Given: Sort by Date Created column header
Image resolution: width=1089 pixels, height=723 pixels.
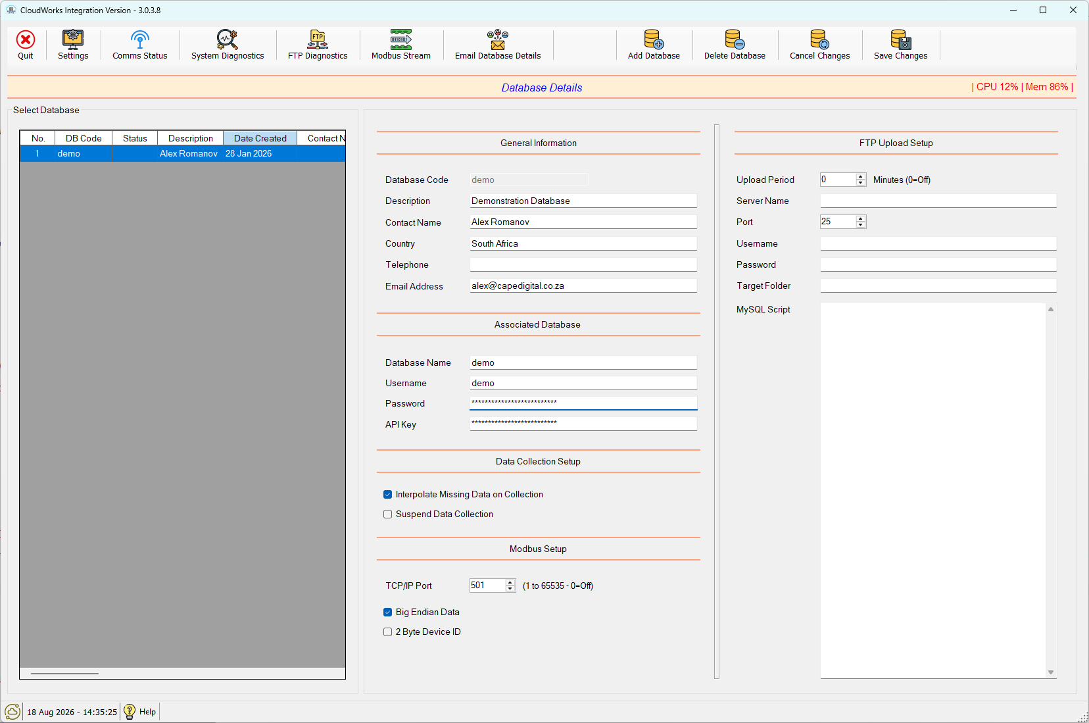Looking at the screenshot, I should click(260, 138).
